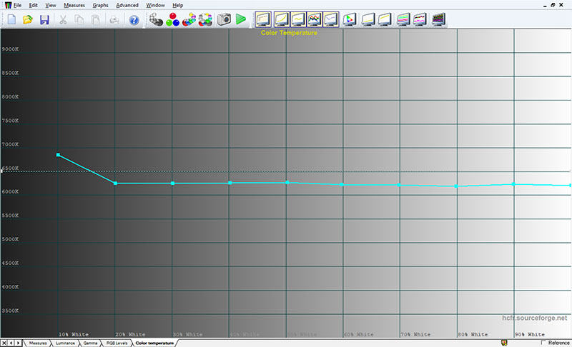
Task: Open the Graphs menu
Action: coord(100,5)
